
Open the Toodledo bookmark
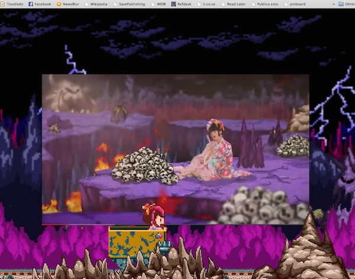(x=12, y=4)
